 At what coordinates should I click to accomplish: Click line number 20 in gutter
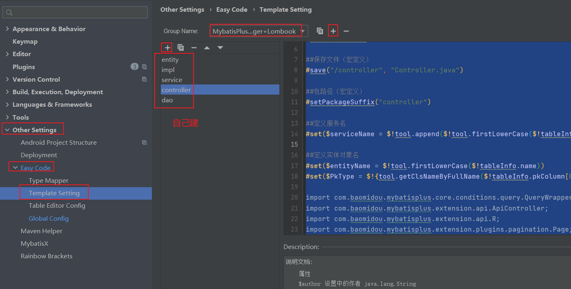(294, 198)
